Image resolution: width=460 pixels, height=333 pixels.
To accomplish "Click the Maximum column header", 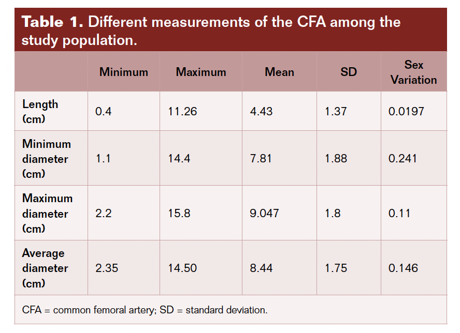I will [x=201, y=72].
